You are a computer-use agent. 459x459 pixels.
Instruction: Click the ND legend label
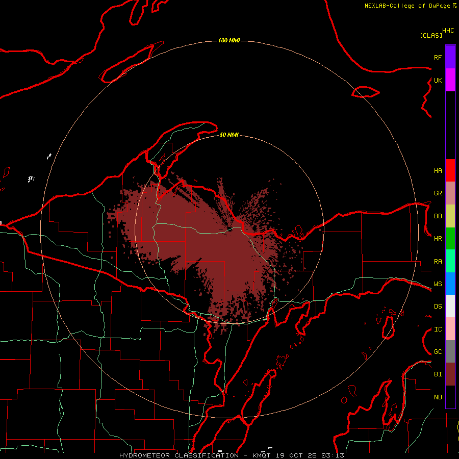tap(438, 397)
